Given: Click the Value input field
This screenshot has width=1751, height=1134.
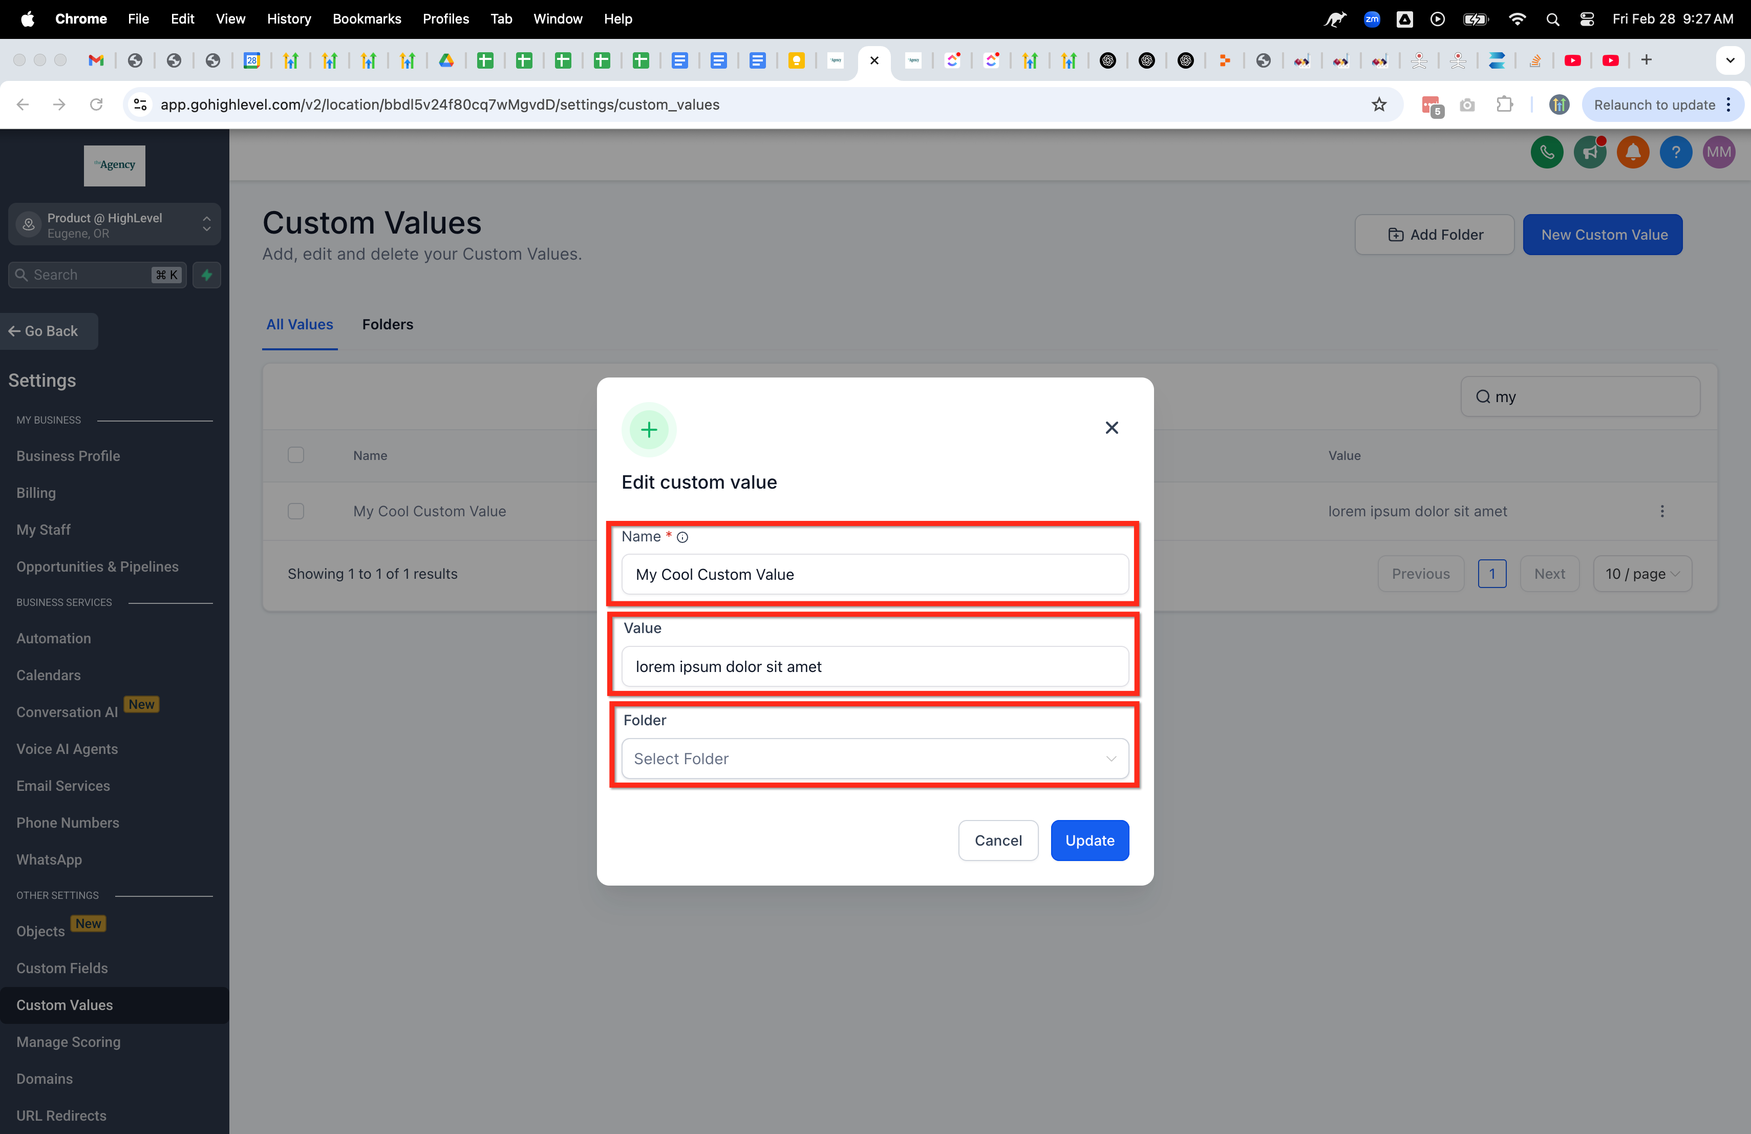Looking at the screenshot, I should click(x=874, y=666).
